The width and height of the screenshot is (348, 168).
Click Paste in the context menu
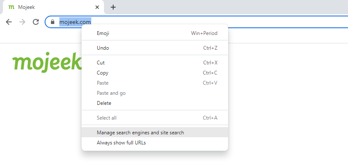(x=155, y=83)
